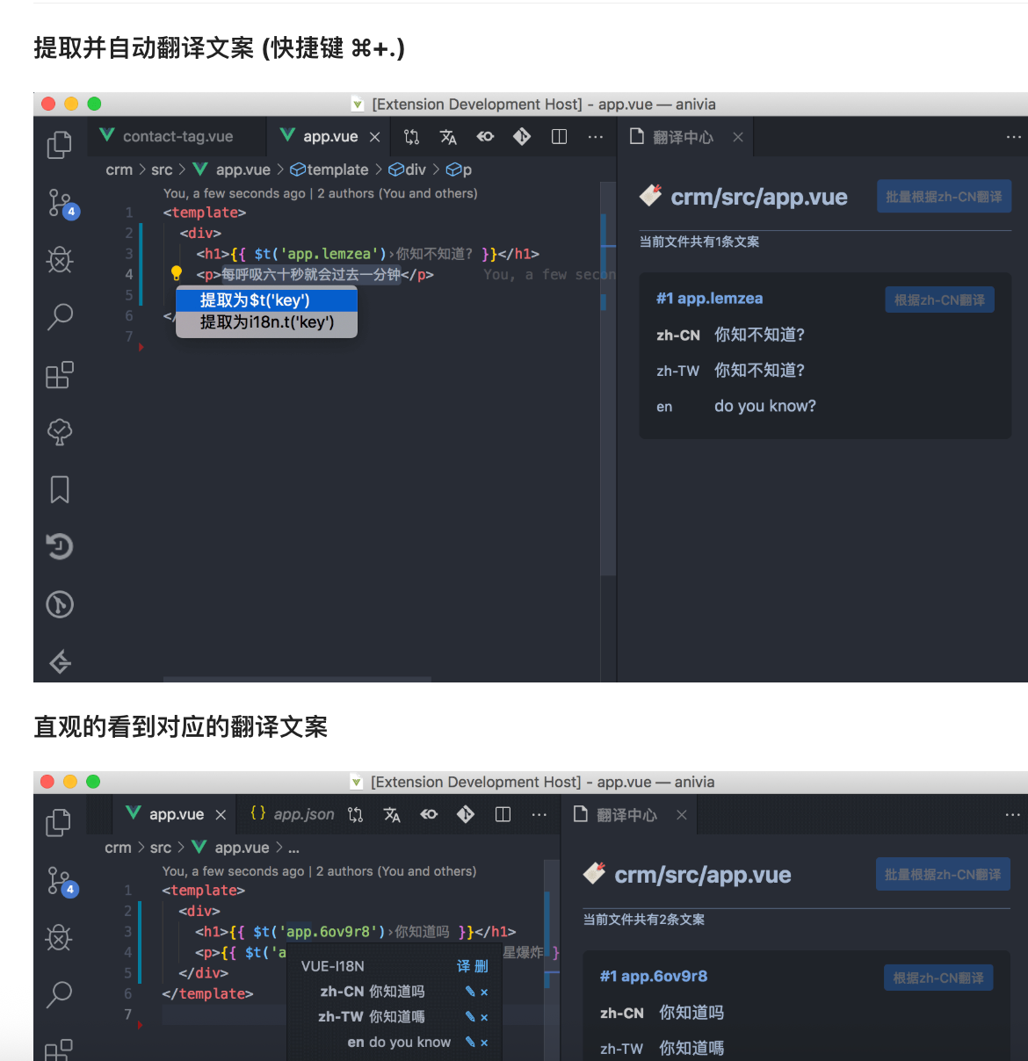The height and width of the screenshot is (1061, 1028).
Task: Delete the en 'do you know' translation x icon
Action: (x=484, y=1043)
